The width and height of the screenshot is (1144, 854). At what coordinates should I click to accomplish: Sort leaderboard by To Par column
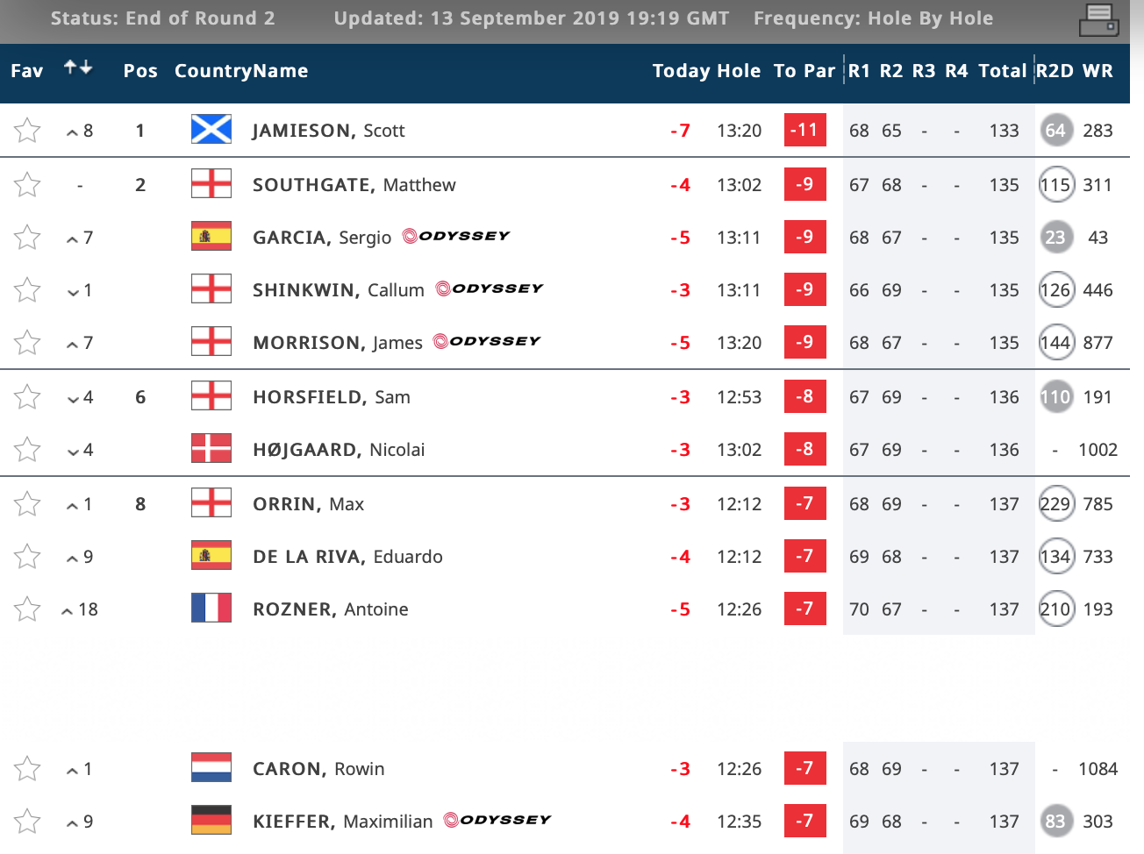[804, 71]
